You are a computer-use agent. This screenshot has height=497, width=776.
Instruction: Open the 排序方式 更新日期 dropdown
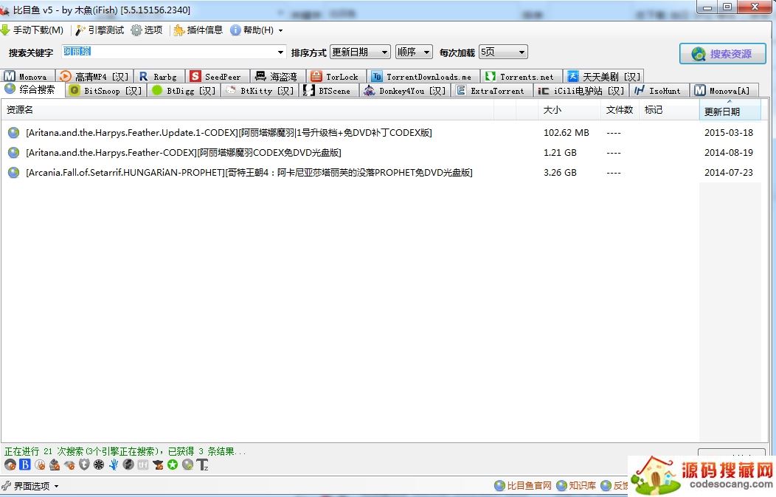360,52
